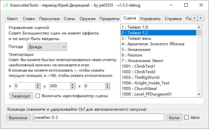The width and height of the screenshot is (209, 129).
Task: Select scene 1001 : ClimbTest1
Action: point(158,66)
